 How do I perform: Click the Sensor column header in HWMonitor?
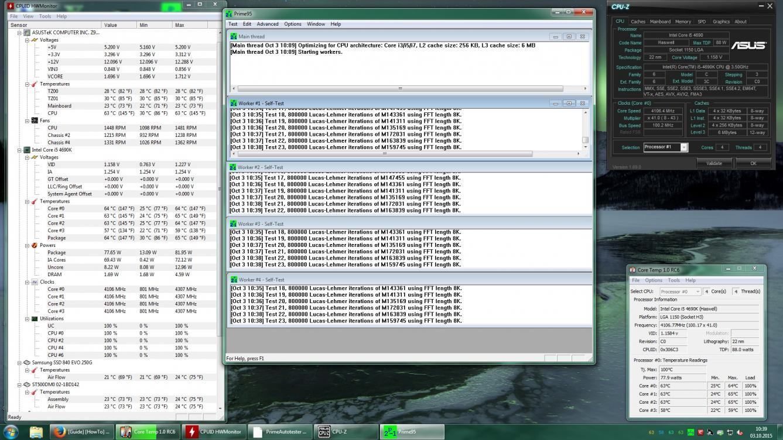[55, 25]
